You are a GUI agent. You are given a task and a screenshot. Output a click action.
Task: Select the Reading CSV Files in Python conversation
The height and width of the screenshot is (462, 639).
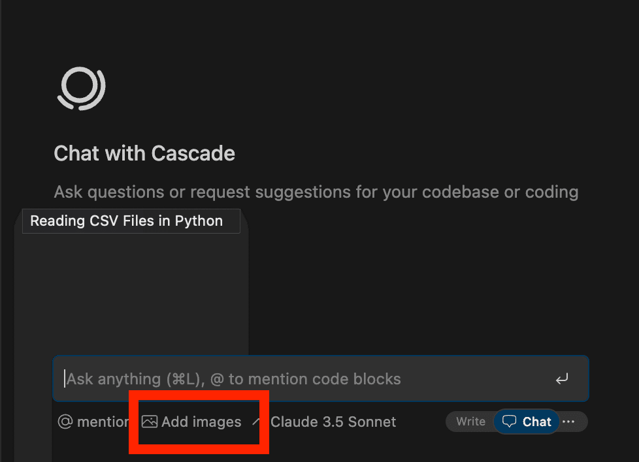coord(127,221)
